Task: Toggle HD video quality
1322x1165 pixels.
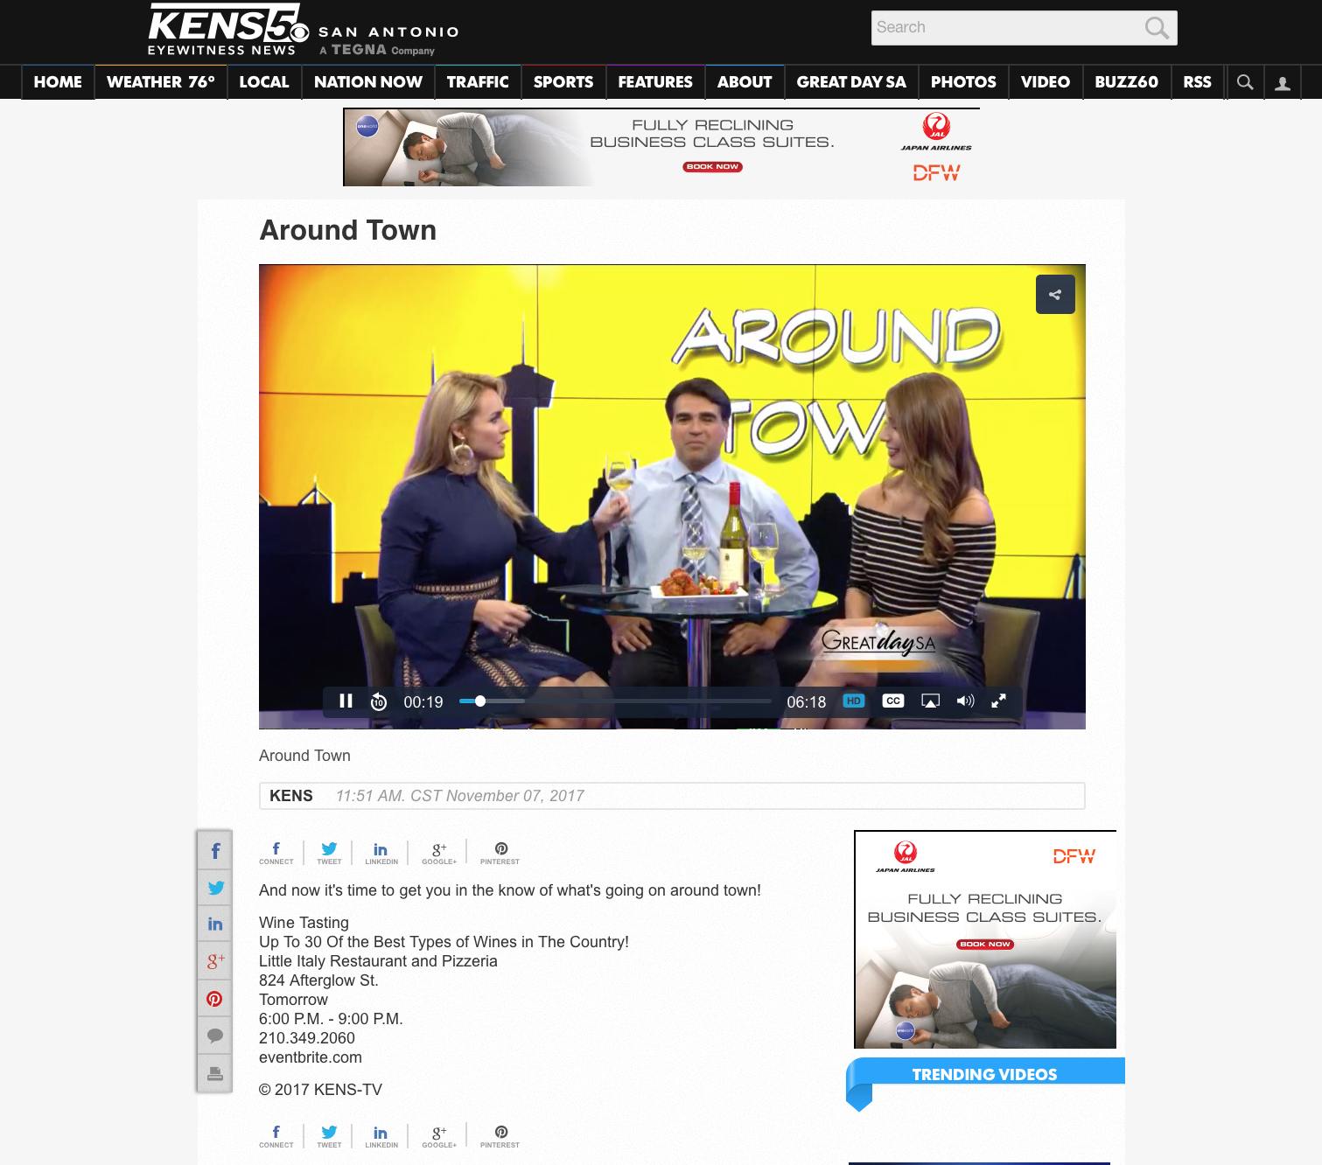Action: tap(853, 701)
